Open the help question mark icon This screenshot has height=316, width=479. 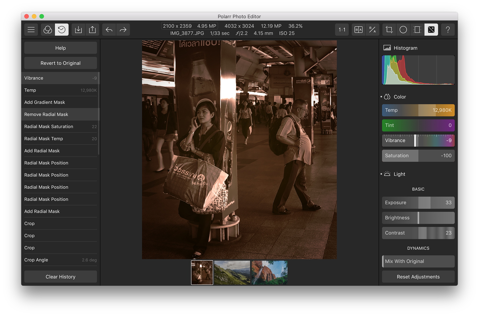tap(448, 30)
